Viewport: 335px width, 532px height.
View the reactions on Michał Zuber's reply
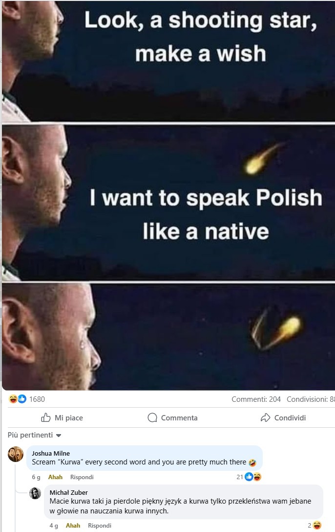click(x=314, y=526)
